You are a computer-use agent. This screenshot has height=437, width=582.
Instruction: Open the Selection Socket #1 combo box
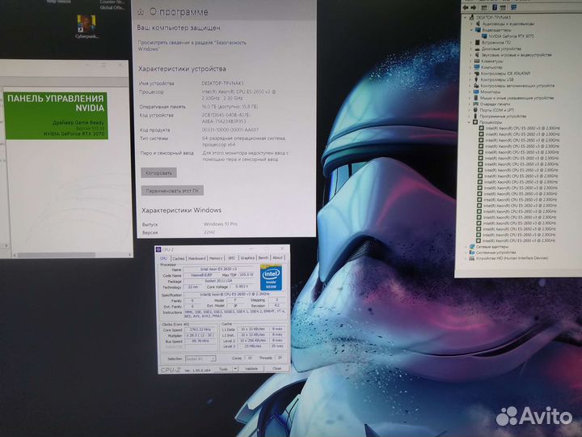click(200, 359)
